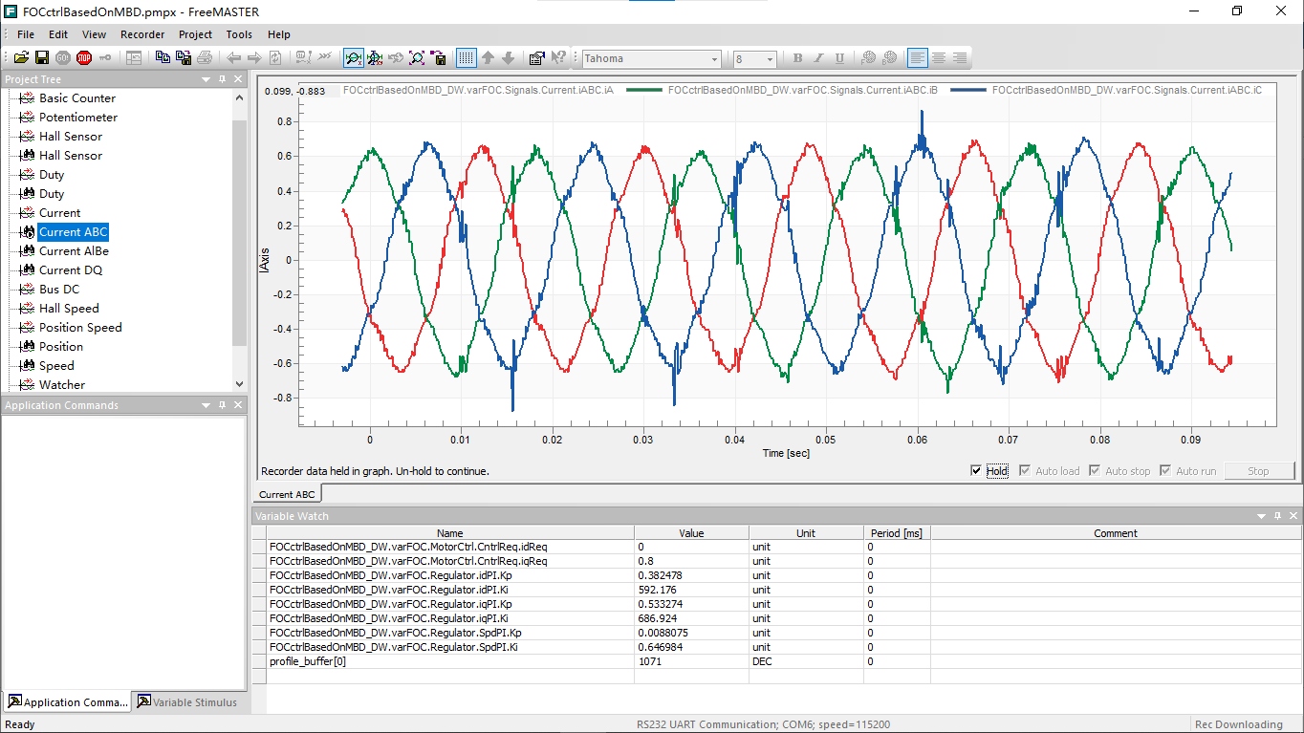The height and width of the screenshot is (733, 1304).
Task: Toggle the graph grid dotted icon
Action: pyautogui.click(x=467, y=58)
